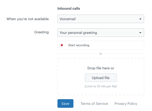Start recording a greeting
This screenshot has height=111, width=152.
pos(101,45)
